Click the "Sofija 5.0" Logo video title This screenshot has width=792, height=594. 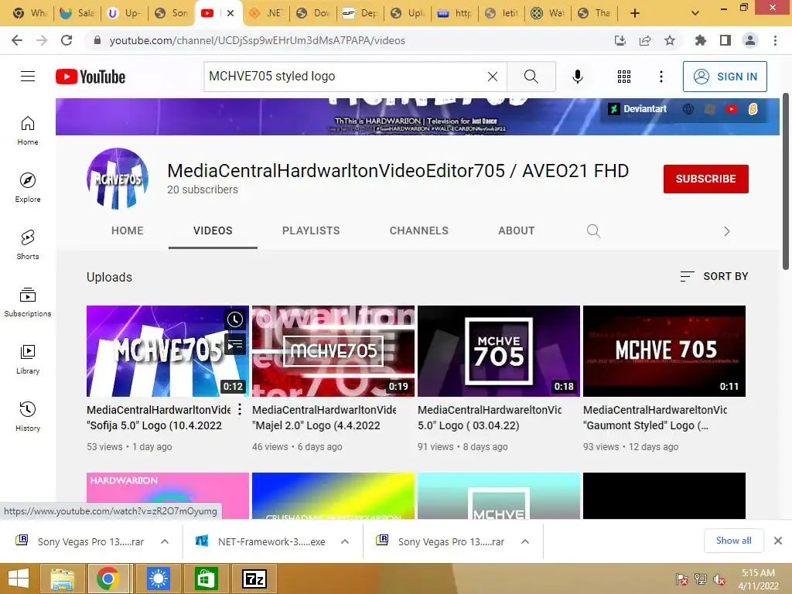coord(158,418)
